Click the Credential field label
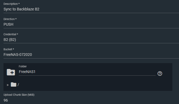 point(11,34)
